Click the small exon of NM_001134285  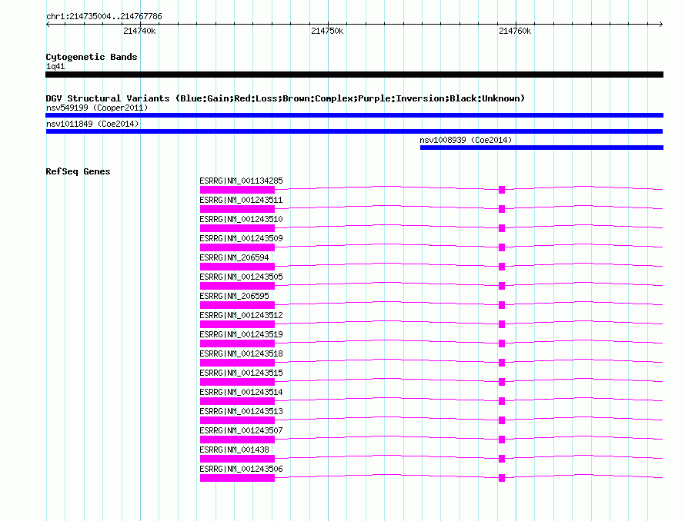point(502,190)
